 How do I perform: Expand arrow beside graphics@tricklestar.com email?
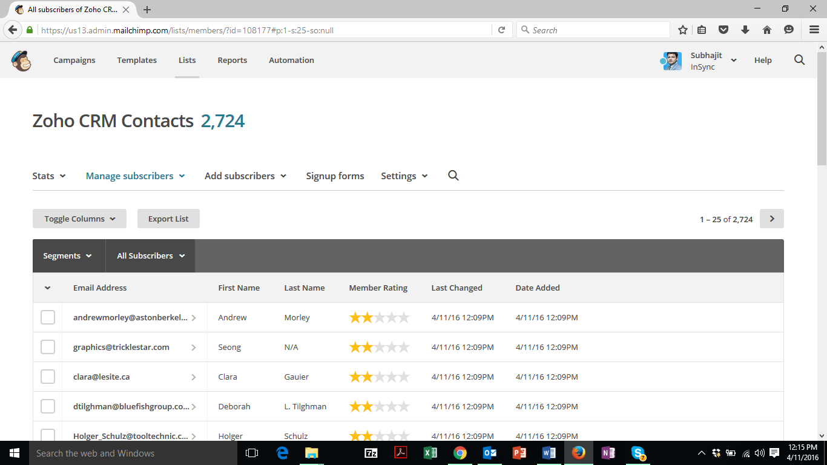[194, 347]
